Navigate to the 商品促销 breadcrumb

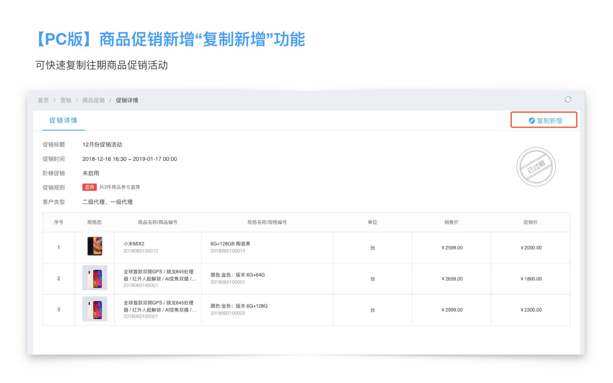point(94,100)
